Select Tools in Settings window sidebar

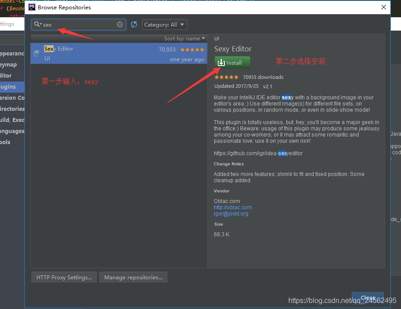point(12,142)
